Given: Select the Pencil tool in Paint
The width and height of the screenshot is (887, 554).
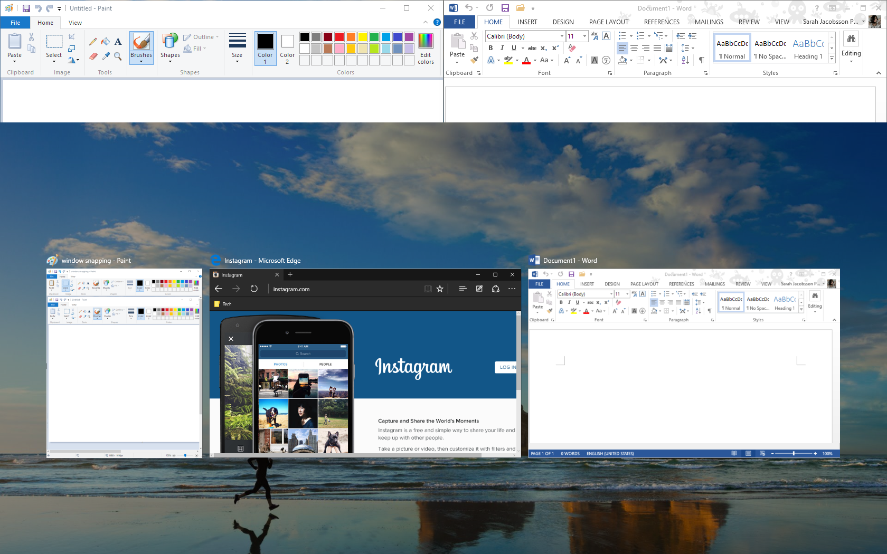Looking at the screenshot, I should (93, 42).
